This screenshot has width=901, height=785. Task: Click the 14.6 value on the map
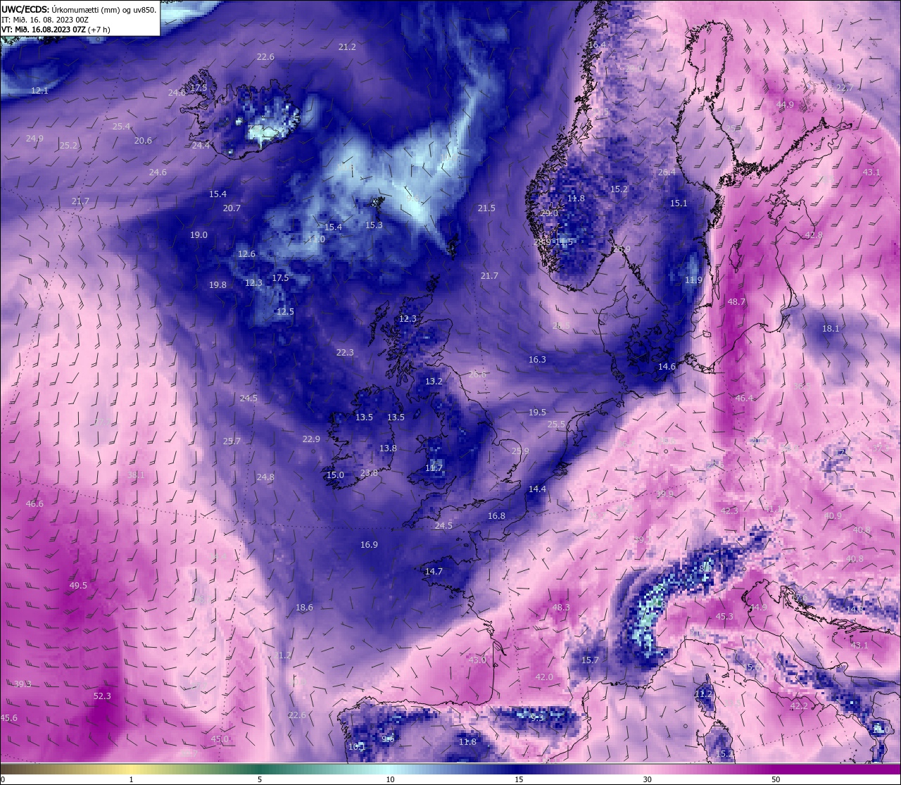click(x=667, y=366)
